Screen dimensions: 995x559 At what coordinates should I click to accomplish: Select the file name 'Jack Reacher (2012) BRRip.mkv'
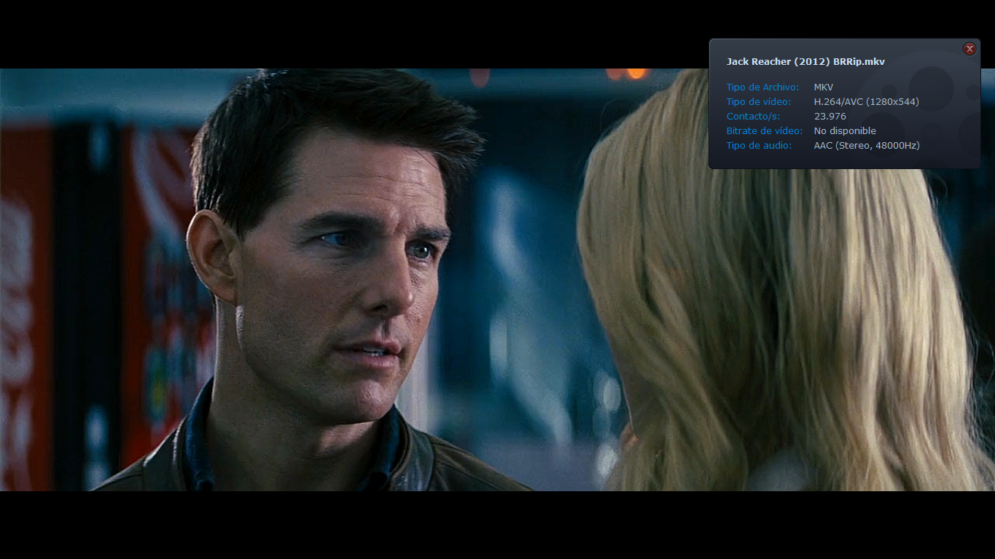point(805,62)
